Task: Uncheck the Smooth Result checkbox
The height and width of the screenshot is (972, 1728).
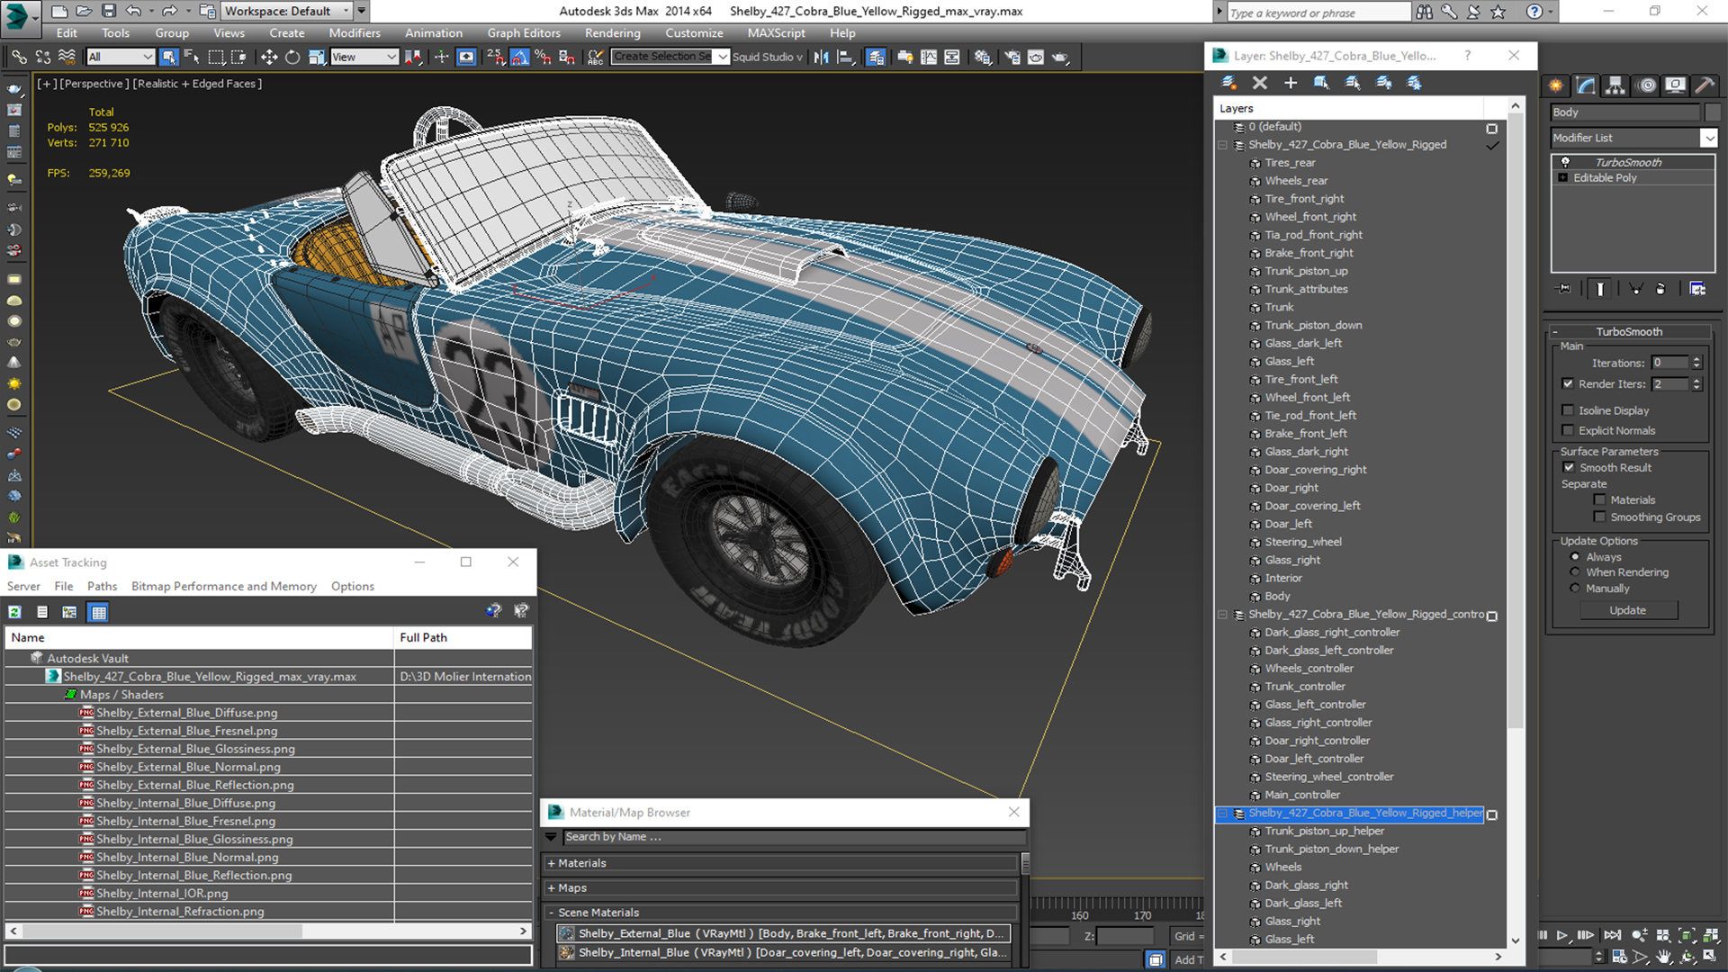Action: (x=1569, y=467)
